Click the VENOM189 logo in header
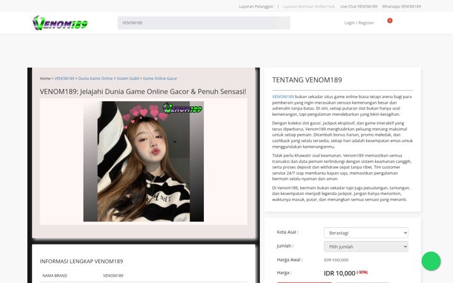 tap(60, 23)
